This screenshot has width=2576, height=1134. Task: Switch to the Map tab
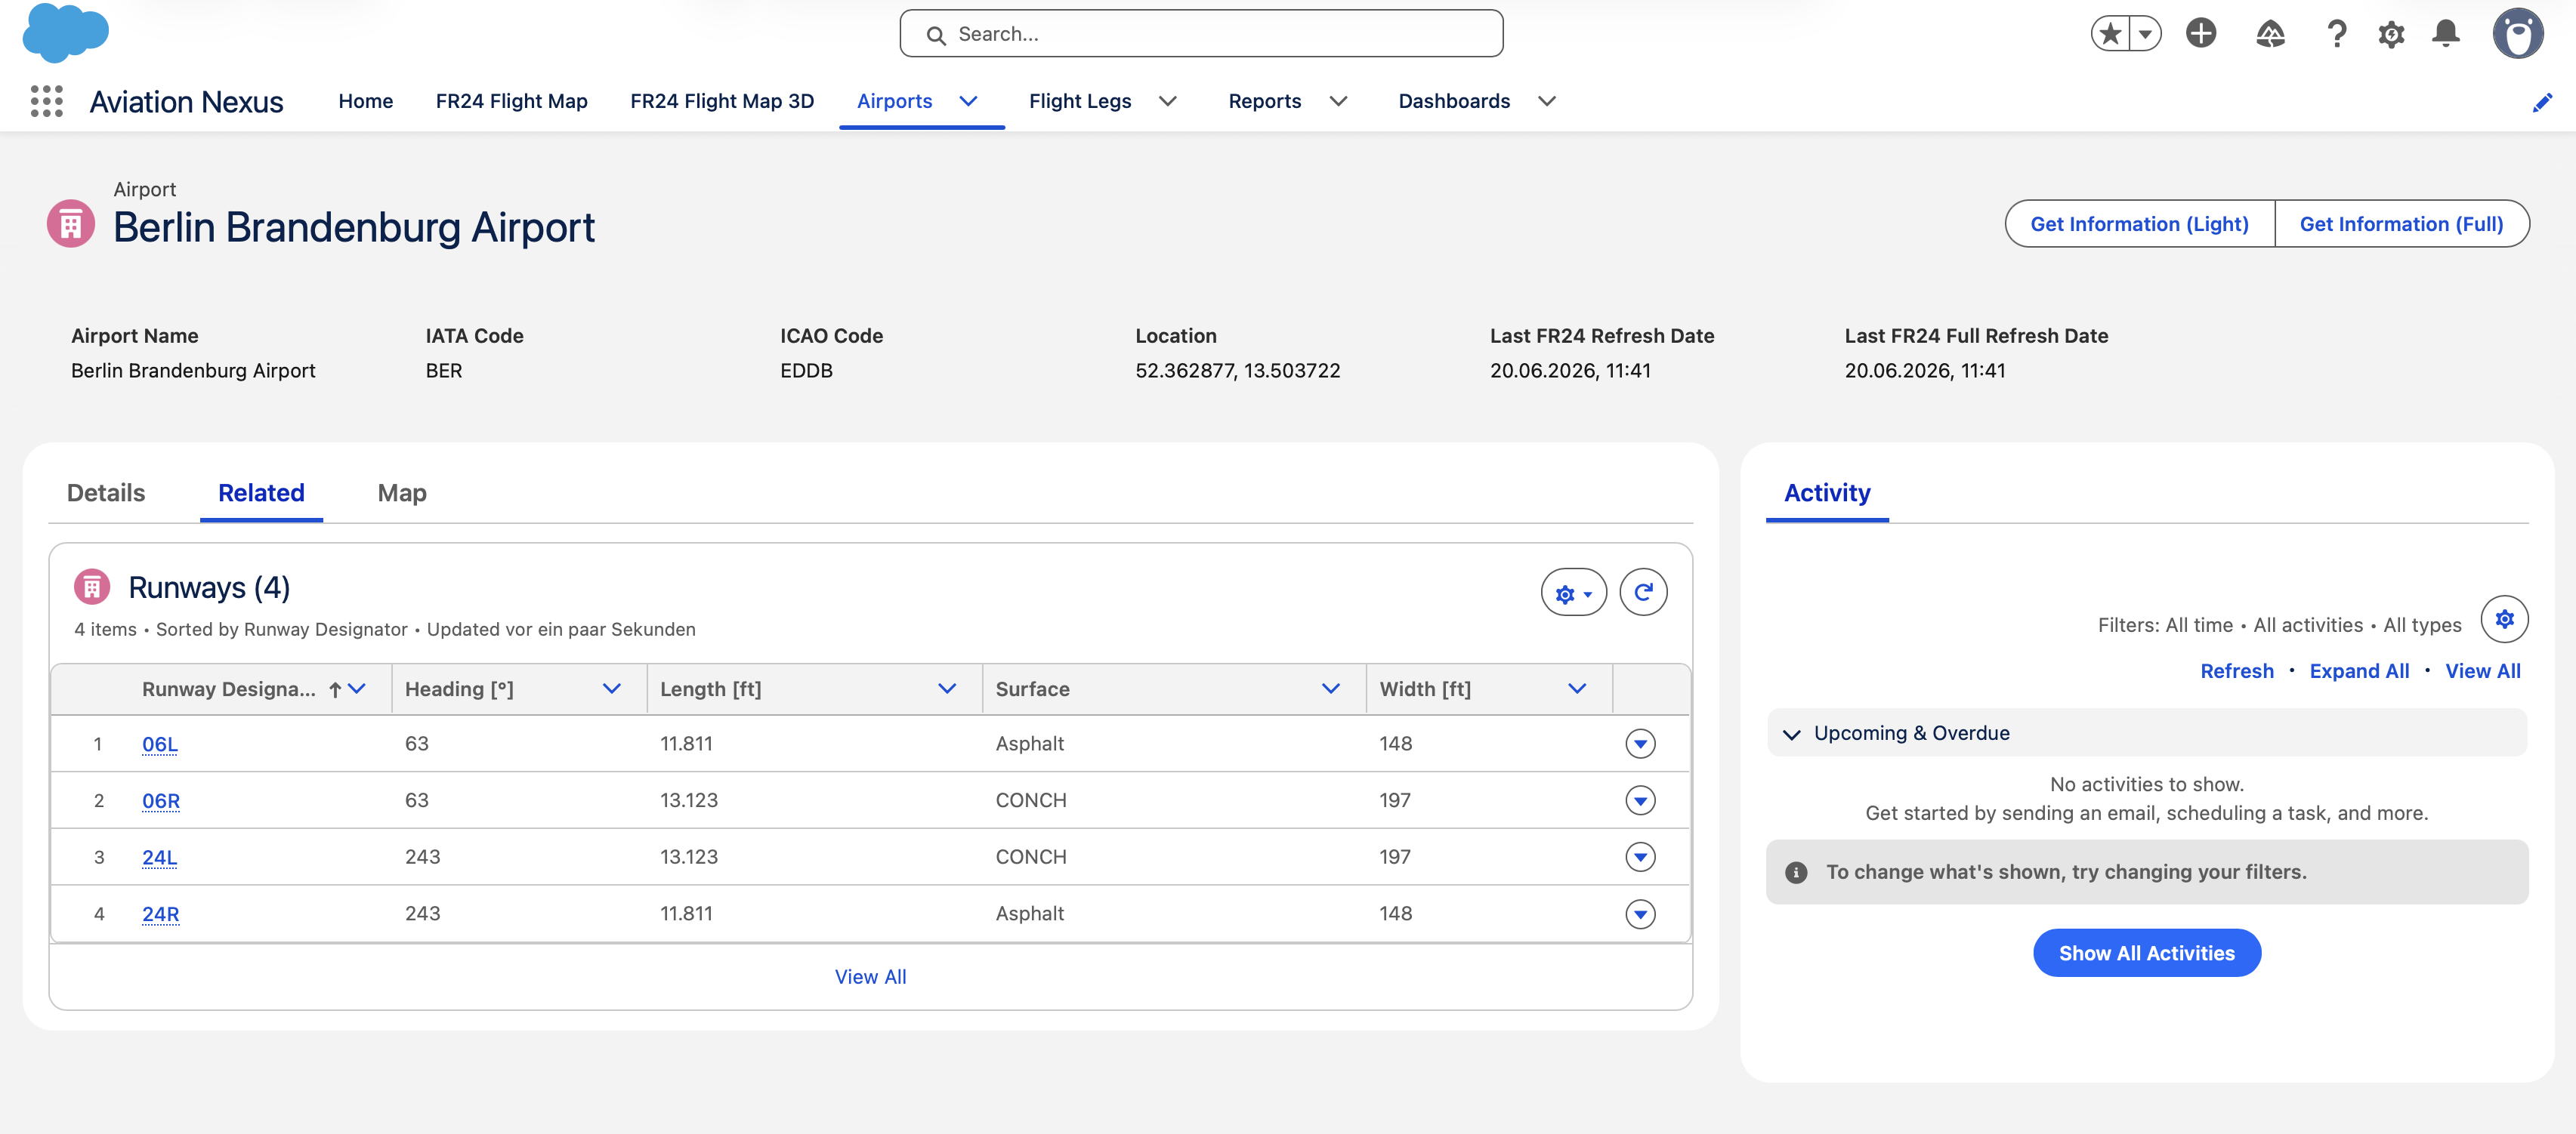[402, 492]
